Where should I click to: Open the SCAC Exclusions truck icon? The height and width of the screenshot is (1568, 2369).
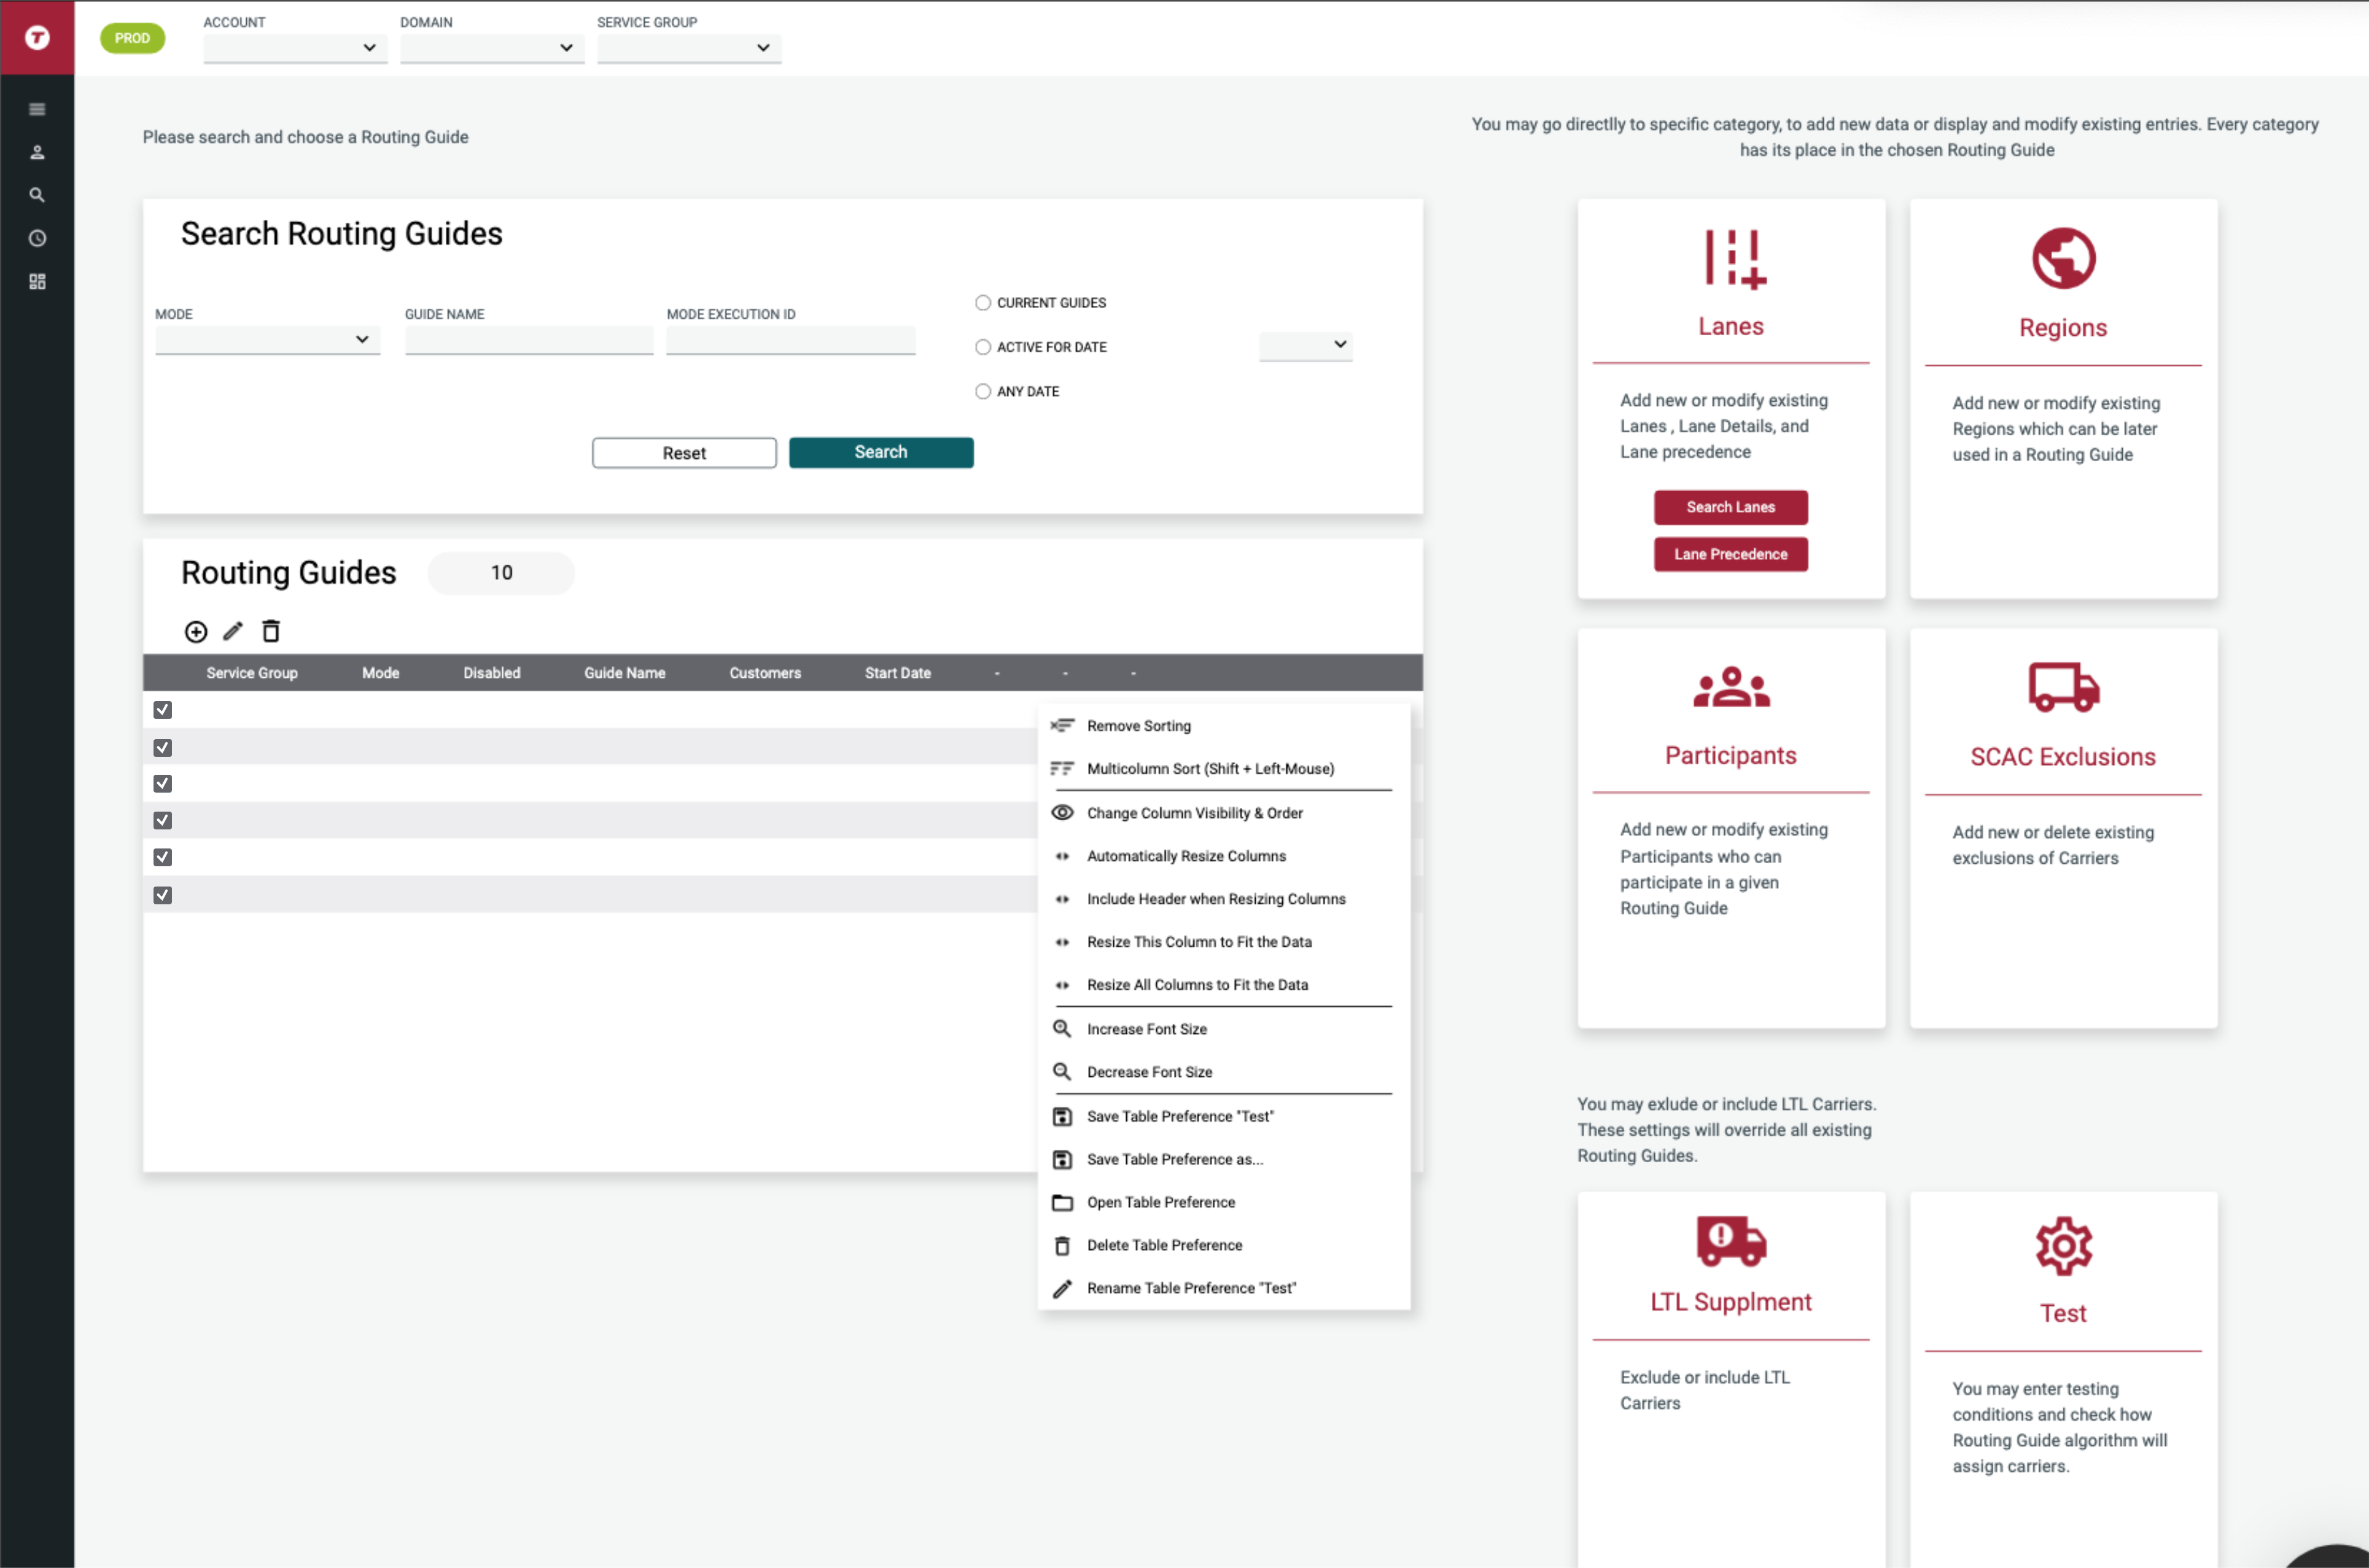[2063, 687]
